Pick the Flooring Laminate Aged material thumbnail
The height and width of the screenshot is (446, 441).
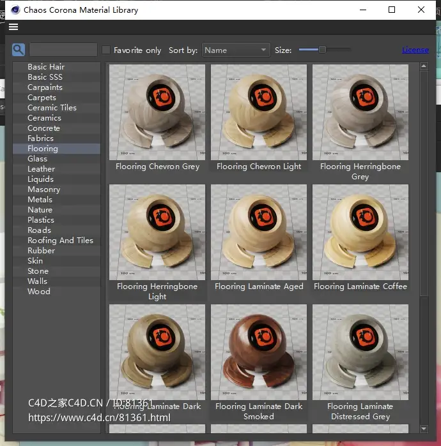(259, 232)
